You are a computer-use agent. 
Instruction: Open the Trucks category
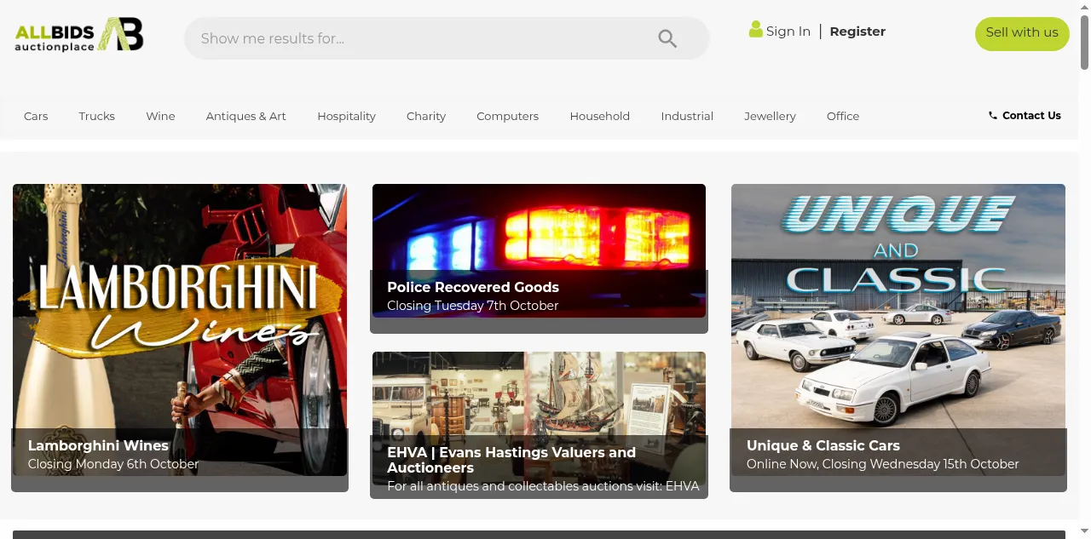tap(97, 116)
